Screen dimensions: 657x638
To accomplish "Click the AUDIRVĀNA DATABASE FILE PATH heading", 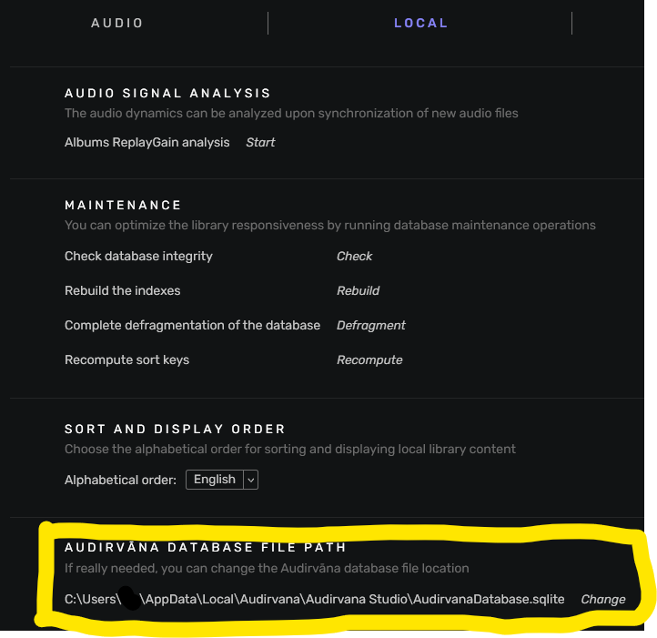I will 205,547.
